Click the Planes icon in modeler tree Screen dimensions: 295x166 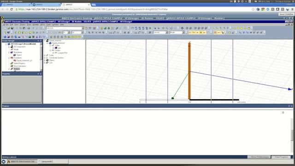click(47, 60)
